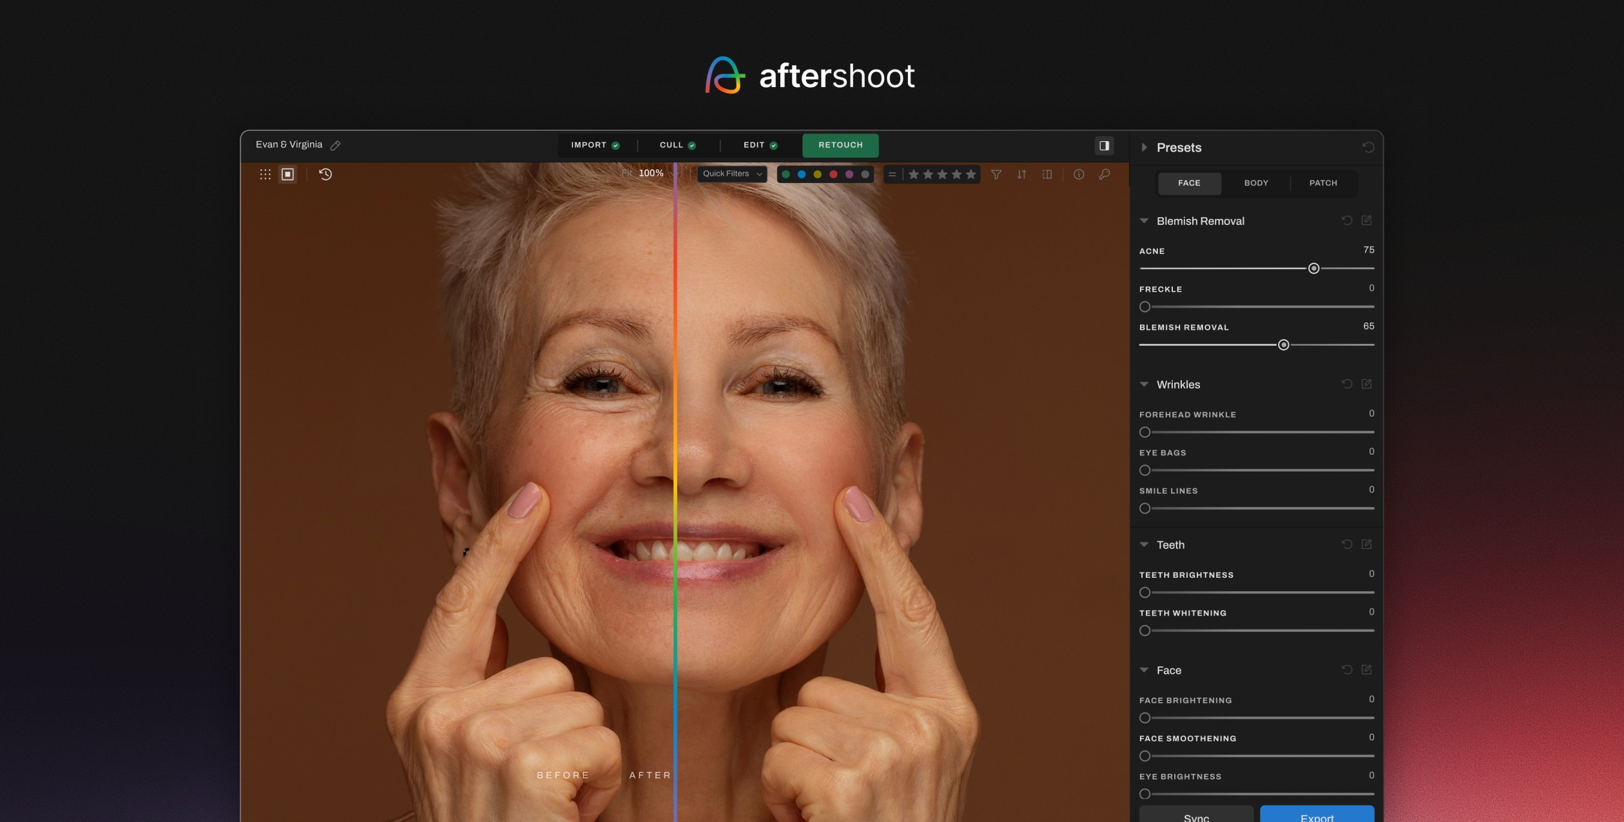
Task: Open the image info icon
Action: coord(1079,174)
